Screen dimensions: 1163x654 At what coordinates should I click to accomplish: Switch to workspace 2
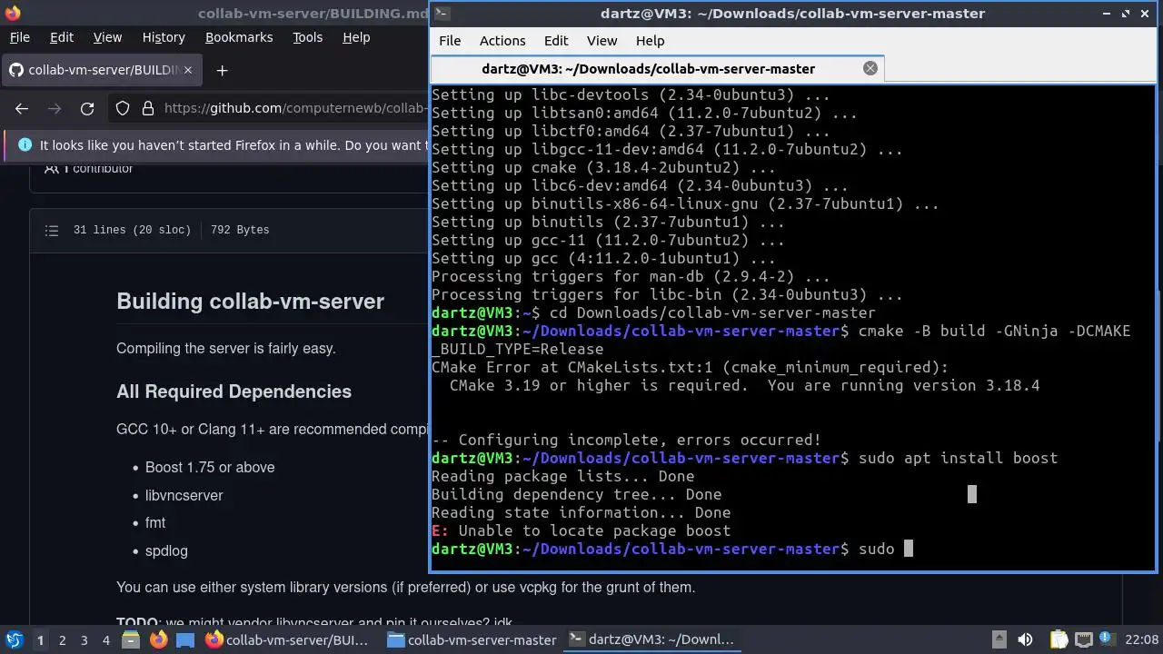62,640
